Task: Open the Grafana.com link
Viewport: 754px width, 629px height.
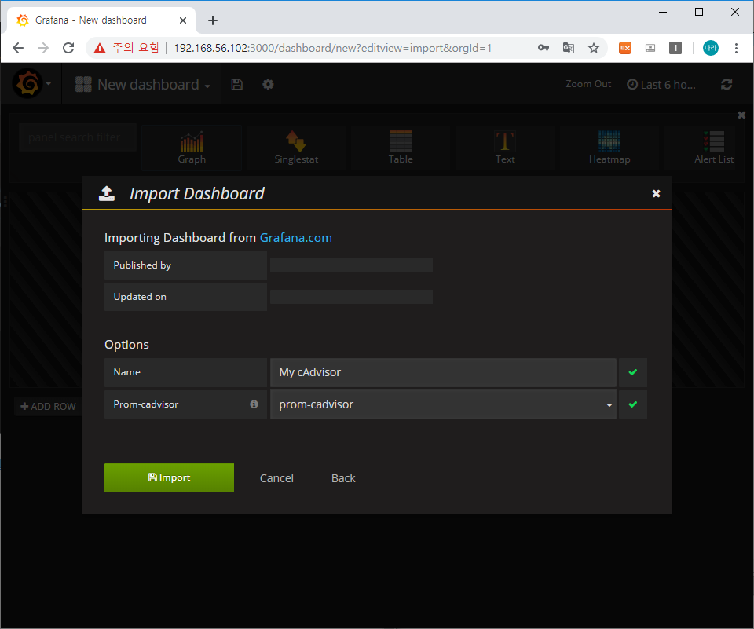Action: click(x=296, y=238)
